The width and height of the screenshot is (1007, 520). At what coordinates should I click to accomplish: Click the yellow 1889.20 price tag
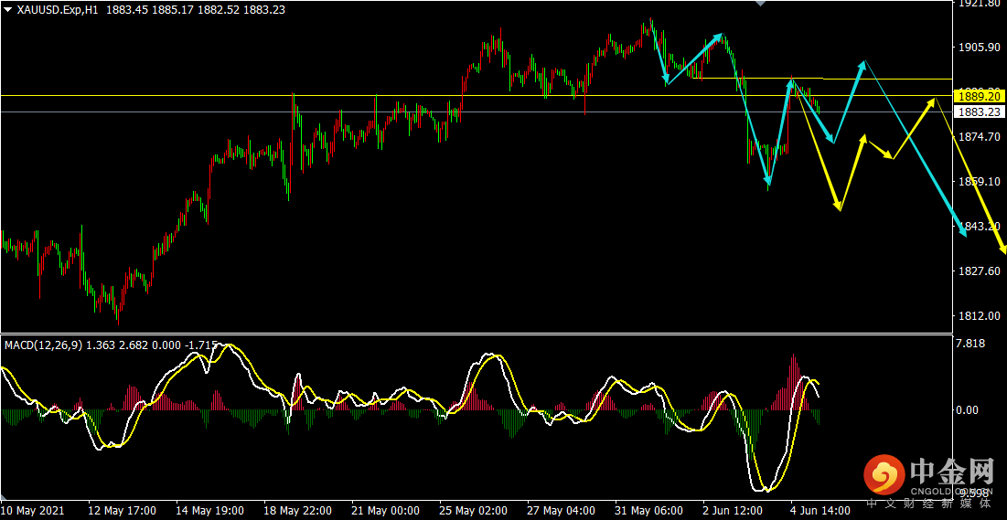click(x=979, y=96)
